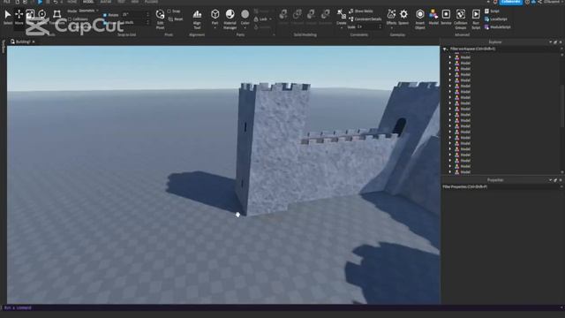Switch to the PLUGINS ribbon tab
Screen dimensions: 565x318
(x=151, y=2)
